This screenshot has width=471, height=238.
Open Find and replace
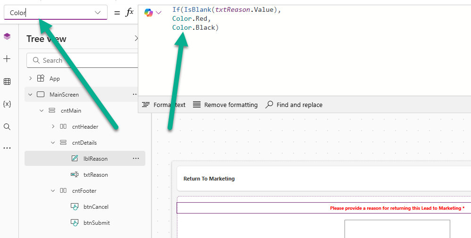[294, 105]
